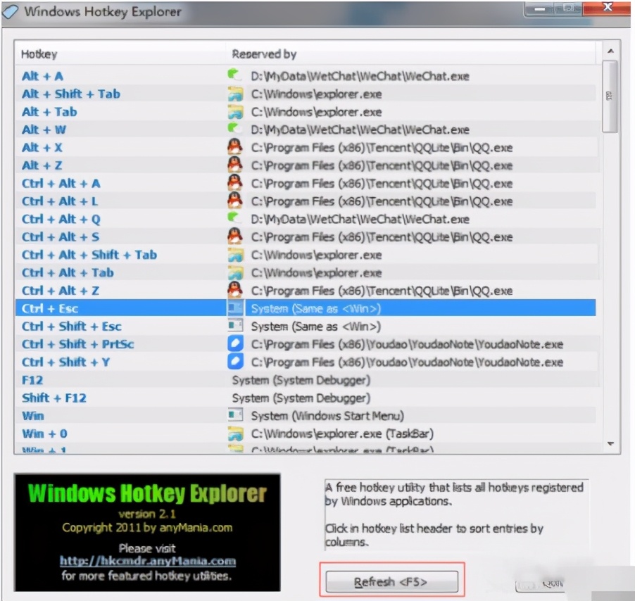The width and height of the screenshot is (635, 601).
Task: Minimize the Windows Hotkey Explorer window
Action: tap(539, 9)
